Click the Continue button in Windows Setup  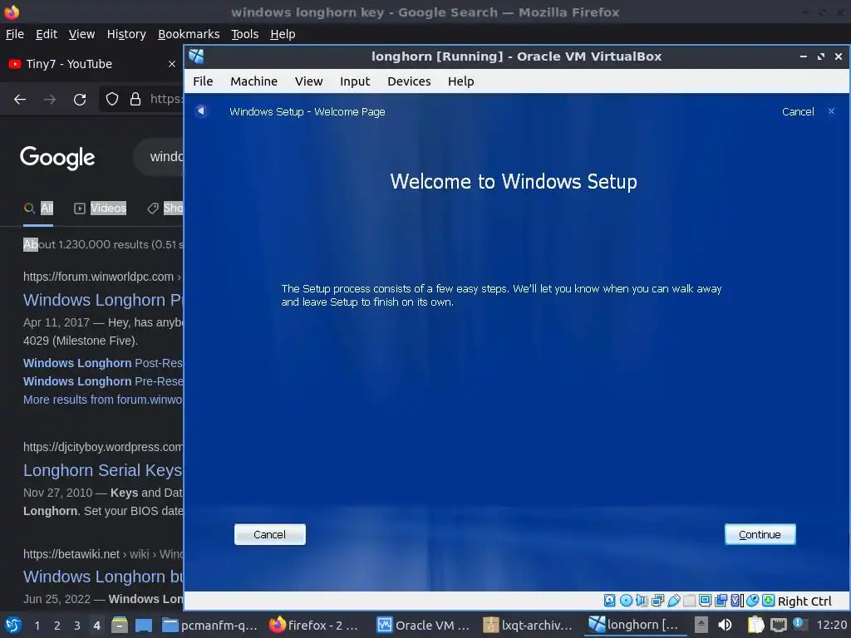pos(760,534)
